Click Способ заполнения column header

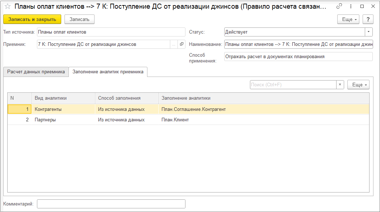tap(127, 98)
